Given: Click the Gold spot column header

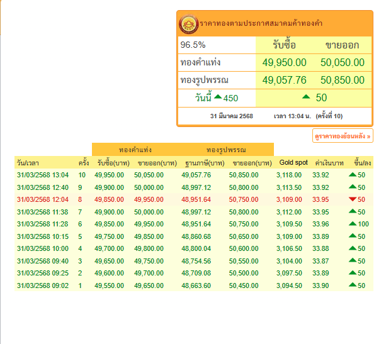Looking at the screenshot, I should pyautogui.click(x=293, y=162).
